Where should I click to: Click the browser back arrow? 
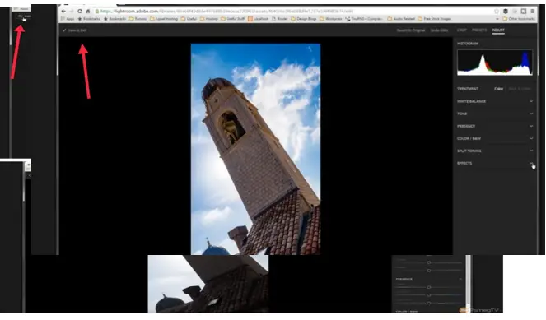pos(63,12)
